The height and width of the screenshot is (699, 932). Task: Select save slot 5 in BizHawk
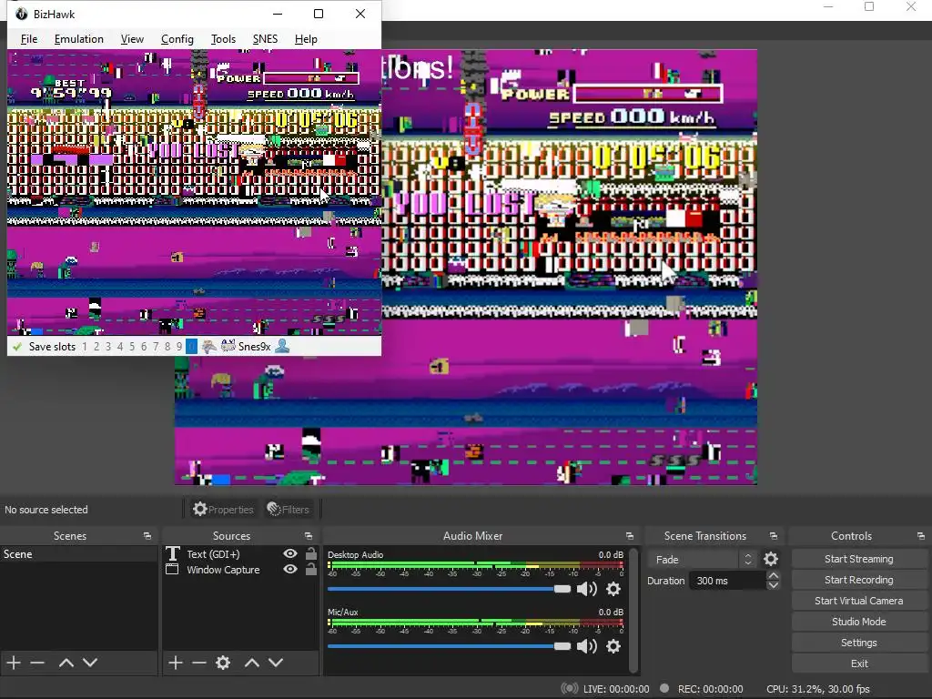(132, 347)
